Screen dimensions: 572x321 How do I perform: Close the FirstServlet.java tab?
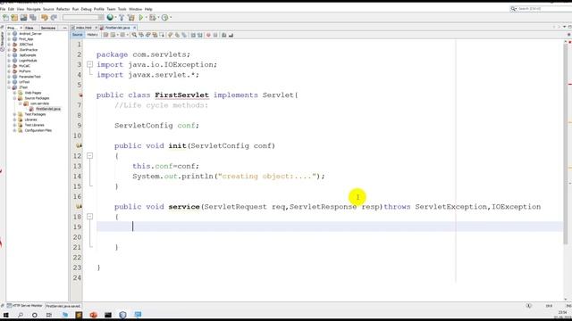click(134, 28)
